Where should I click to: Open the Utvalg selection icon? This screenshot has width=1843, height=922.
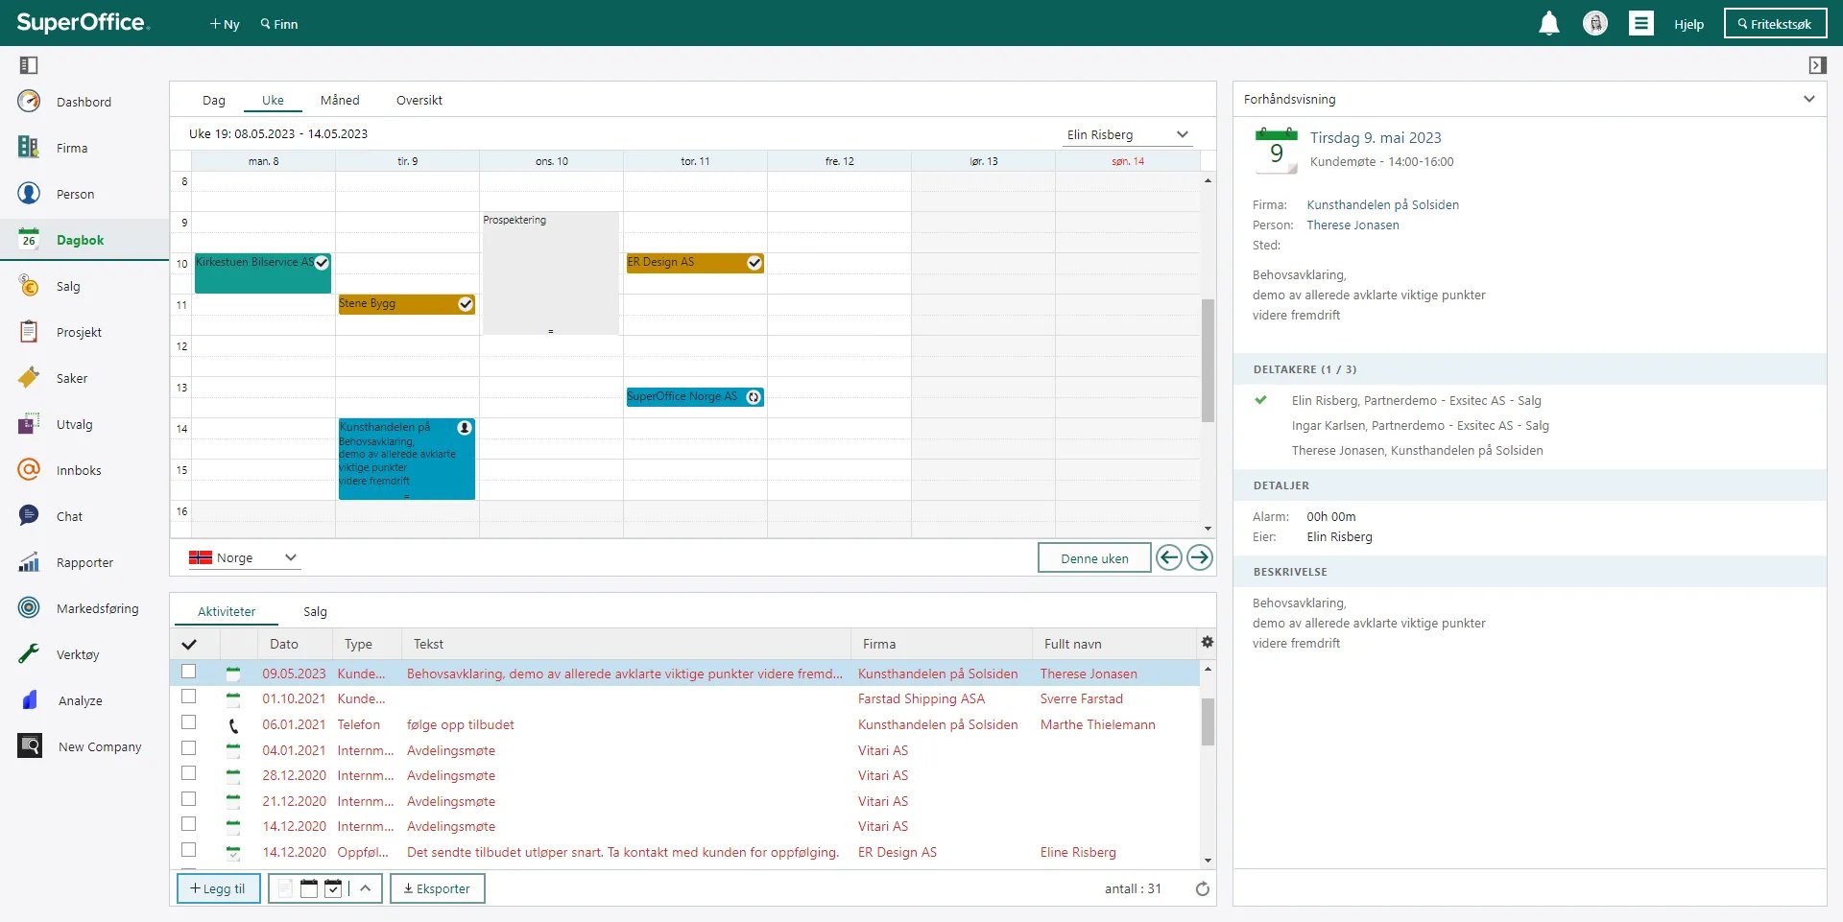[x=29, y=423]
